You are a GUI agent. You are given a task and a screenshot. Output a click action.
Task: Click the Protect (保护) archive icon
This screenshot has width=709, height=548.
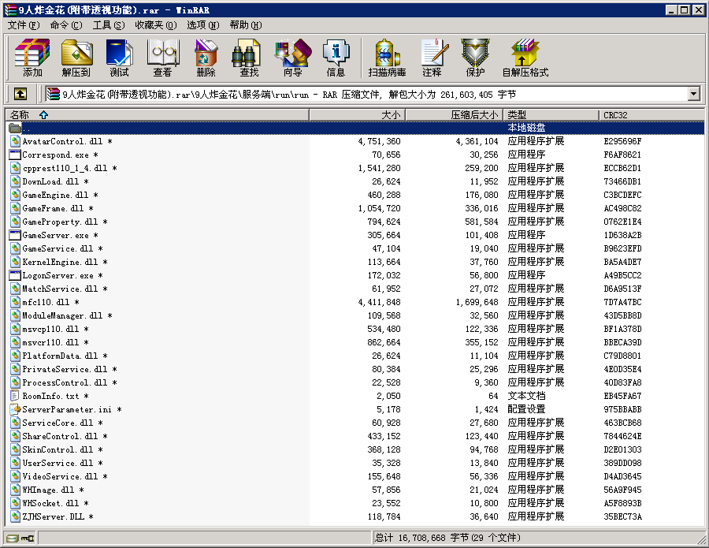(475, 58)
